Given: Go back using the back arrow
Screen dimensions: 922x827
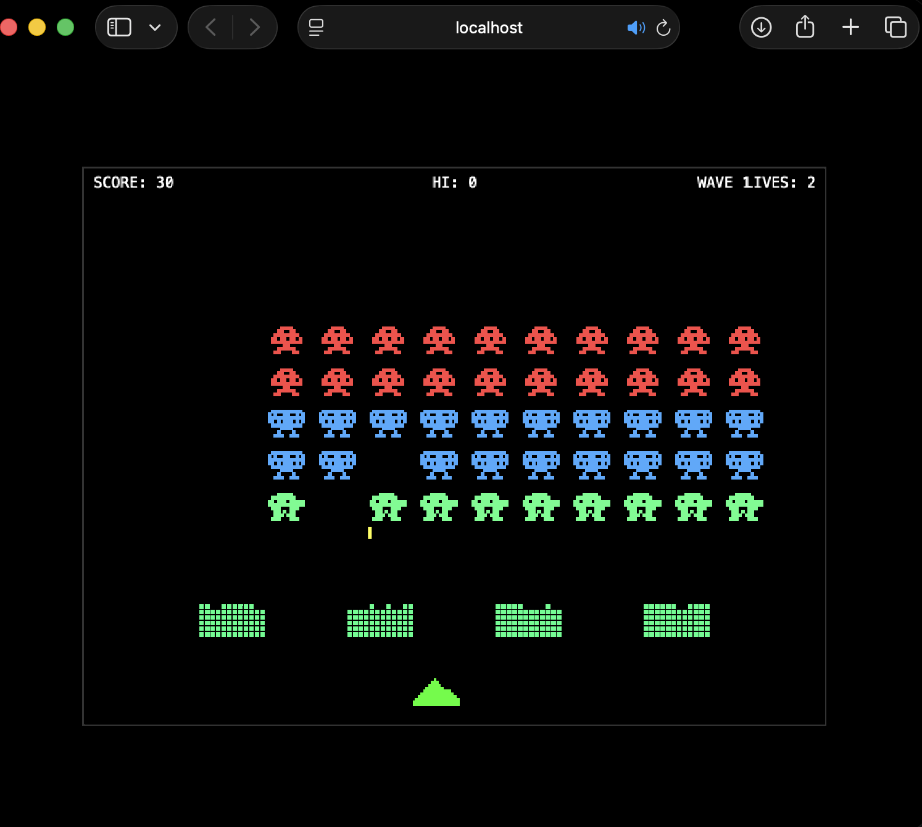Looking at the screenshot, I should tap(210, 27).
